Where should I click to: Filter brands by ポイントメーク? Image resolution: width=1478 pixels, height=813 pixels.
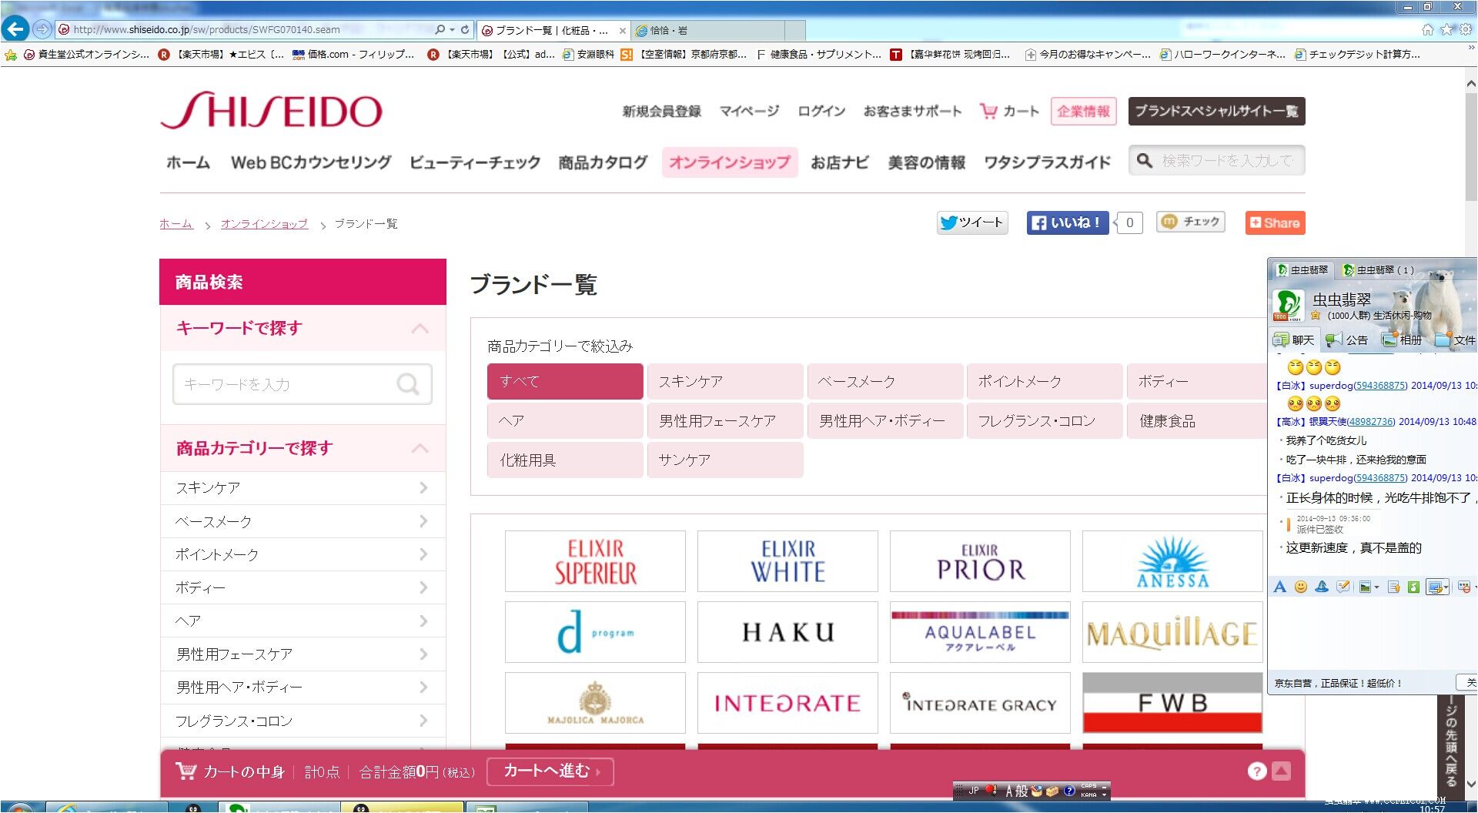[1045, 381]
